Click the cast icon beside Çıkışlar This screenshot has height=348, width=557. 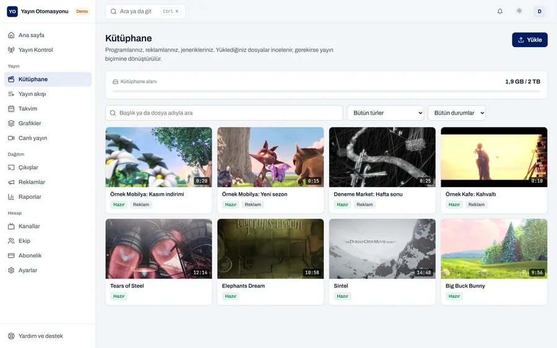11,167
